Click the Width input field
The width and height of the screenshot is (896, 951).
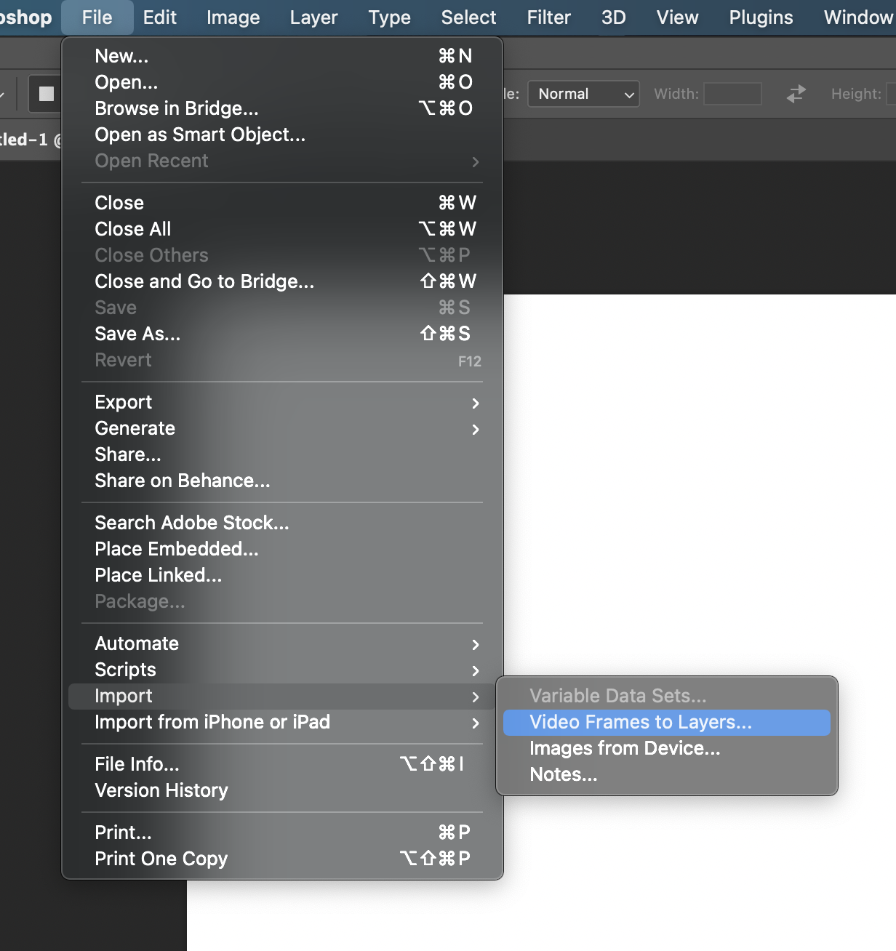(732, 94)
